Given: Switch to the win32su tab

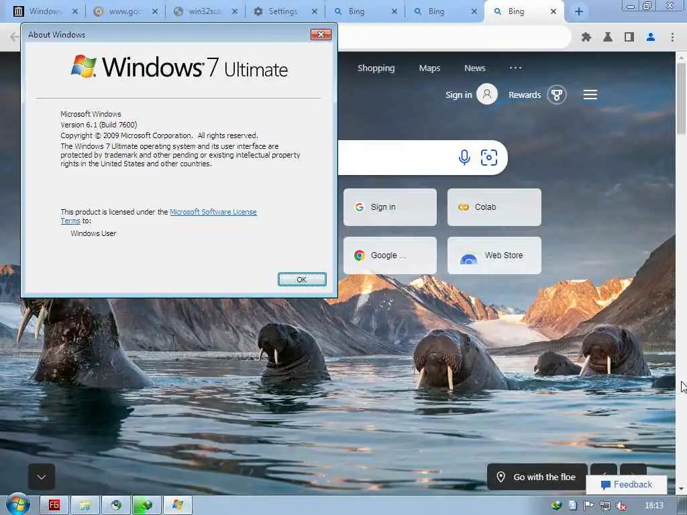Looking at the screenshot, I should click(x=205, y=12).
